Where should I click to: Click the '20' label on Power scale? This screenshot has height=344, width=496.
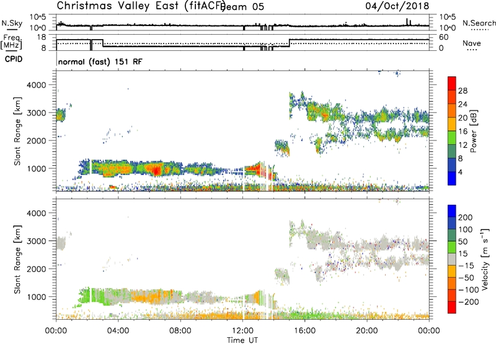[463, 118]
